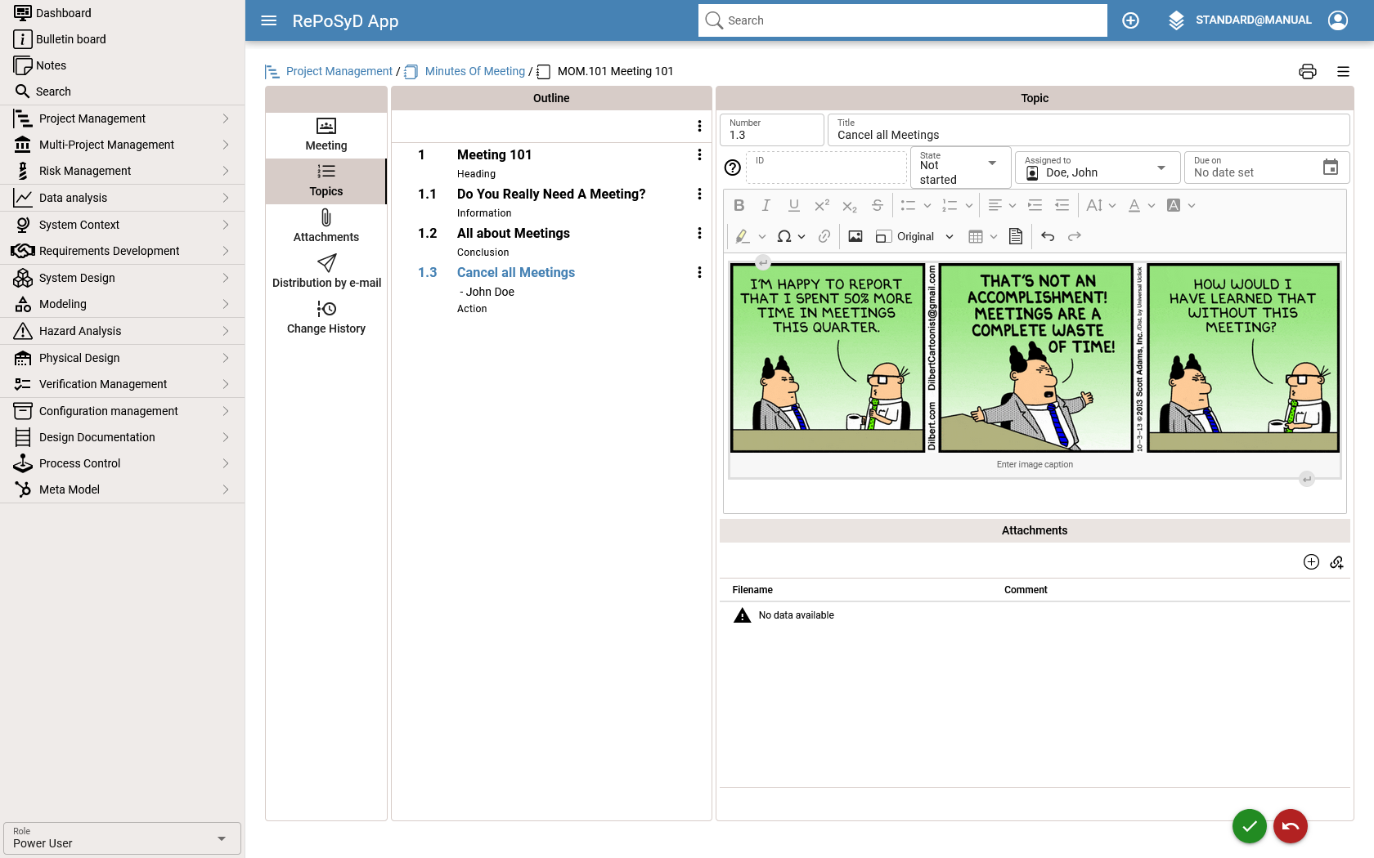Screen dimensions: 1374x858
Task: Toggle bold formatting in the editor
Action: click(739, 205)
